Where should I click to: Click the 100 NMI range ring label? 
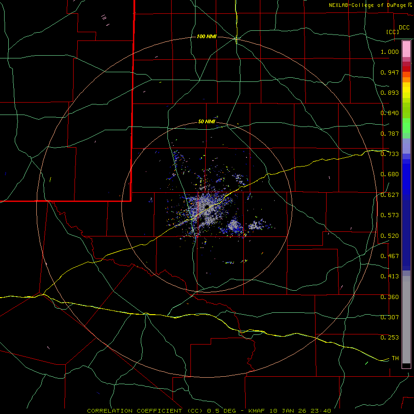207,36
